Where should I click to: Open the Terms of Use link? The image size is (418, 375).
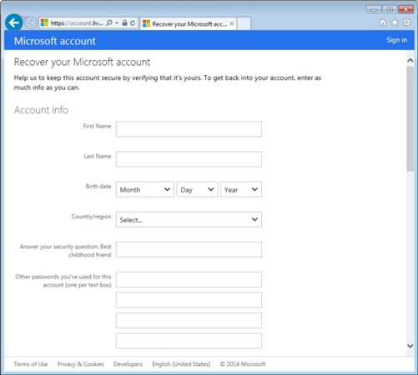[x=31, y=364]
